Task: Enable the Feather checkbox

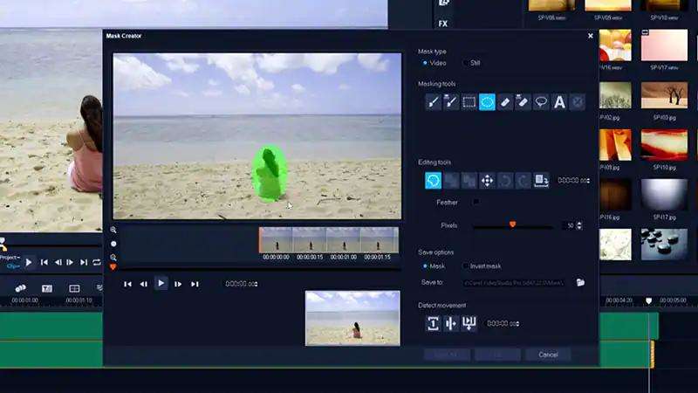Action: [476, 202]
